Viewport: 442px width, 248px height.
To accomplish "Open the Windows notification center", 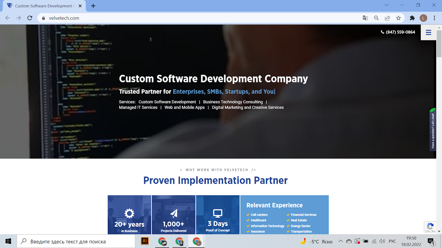I will click(x=431, y=242).
